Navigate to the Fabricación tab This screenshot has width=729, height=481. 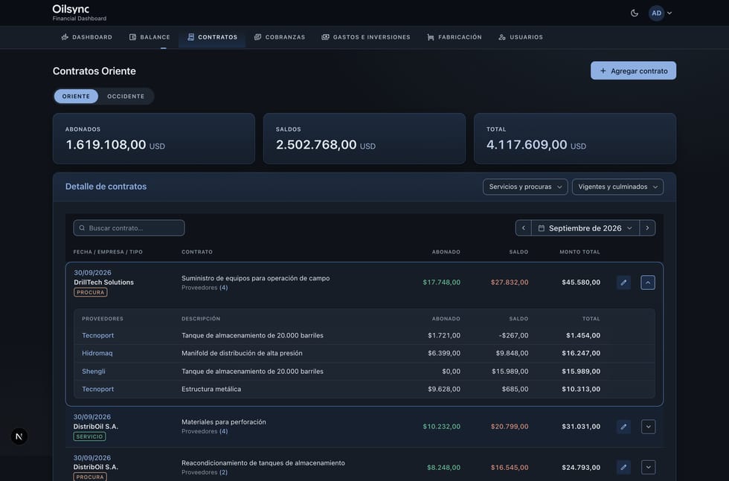[455, 37]
